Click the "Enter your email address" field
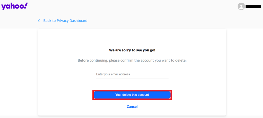The width and height of the screenshot is (263, 118). coord(132,74)
